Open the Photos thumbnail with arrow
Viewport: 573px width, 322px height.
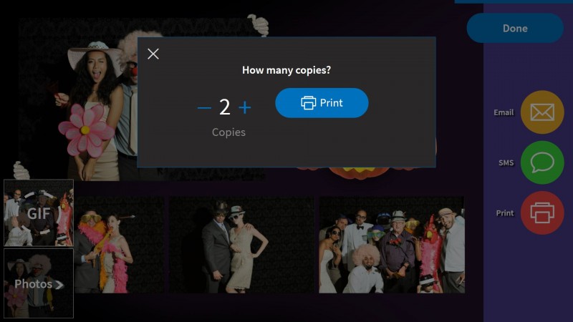(39, 283)
